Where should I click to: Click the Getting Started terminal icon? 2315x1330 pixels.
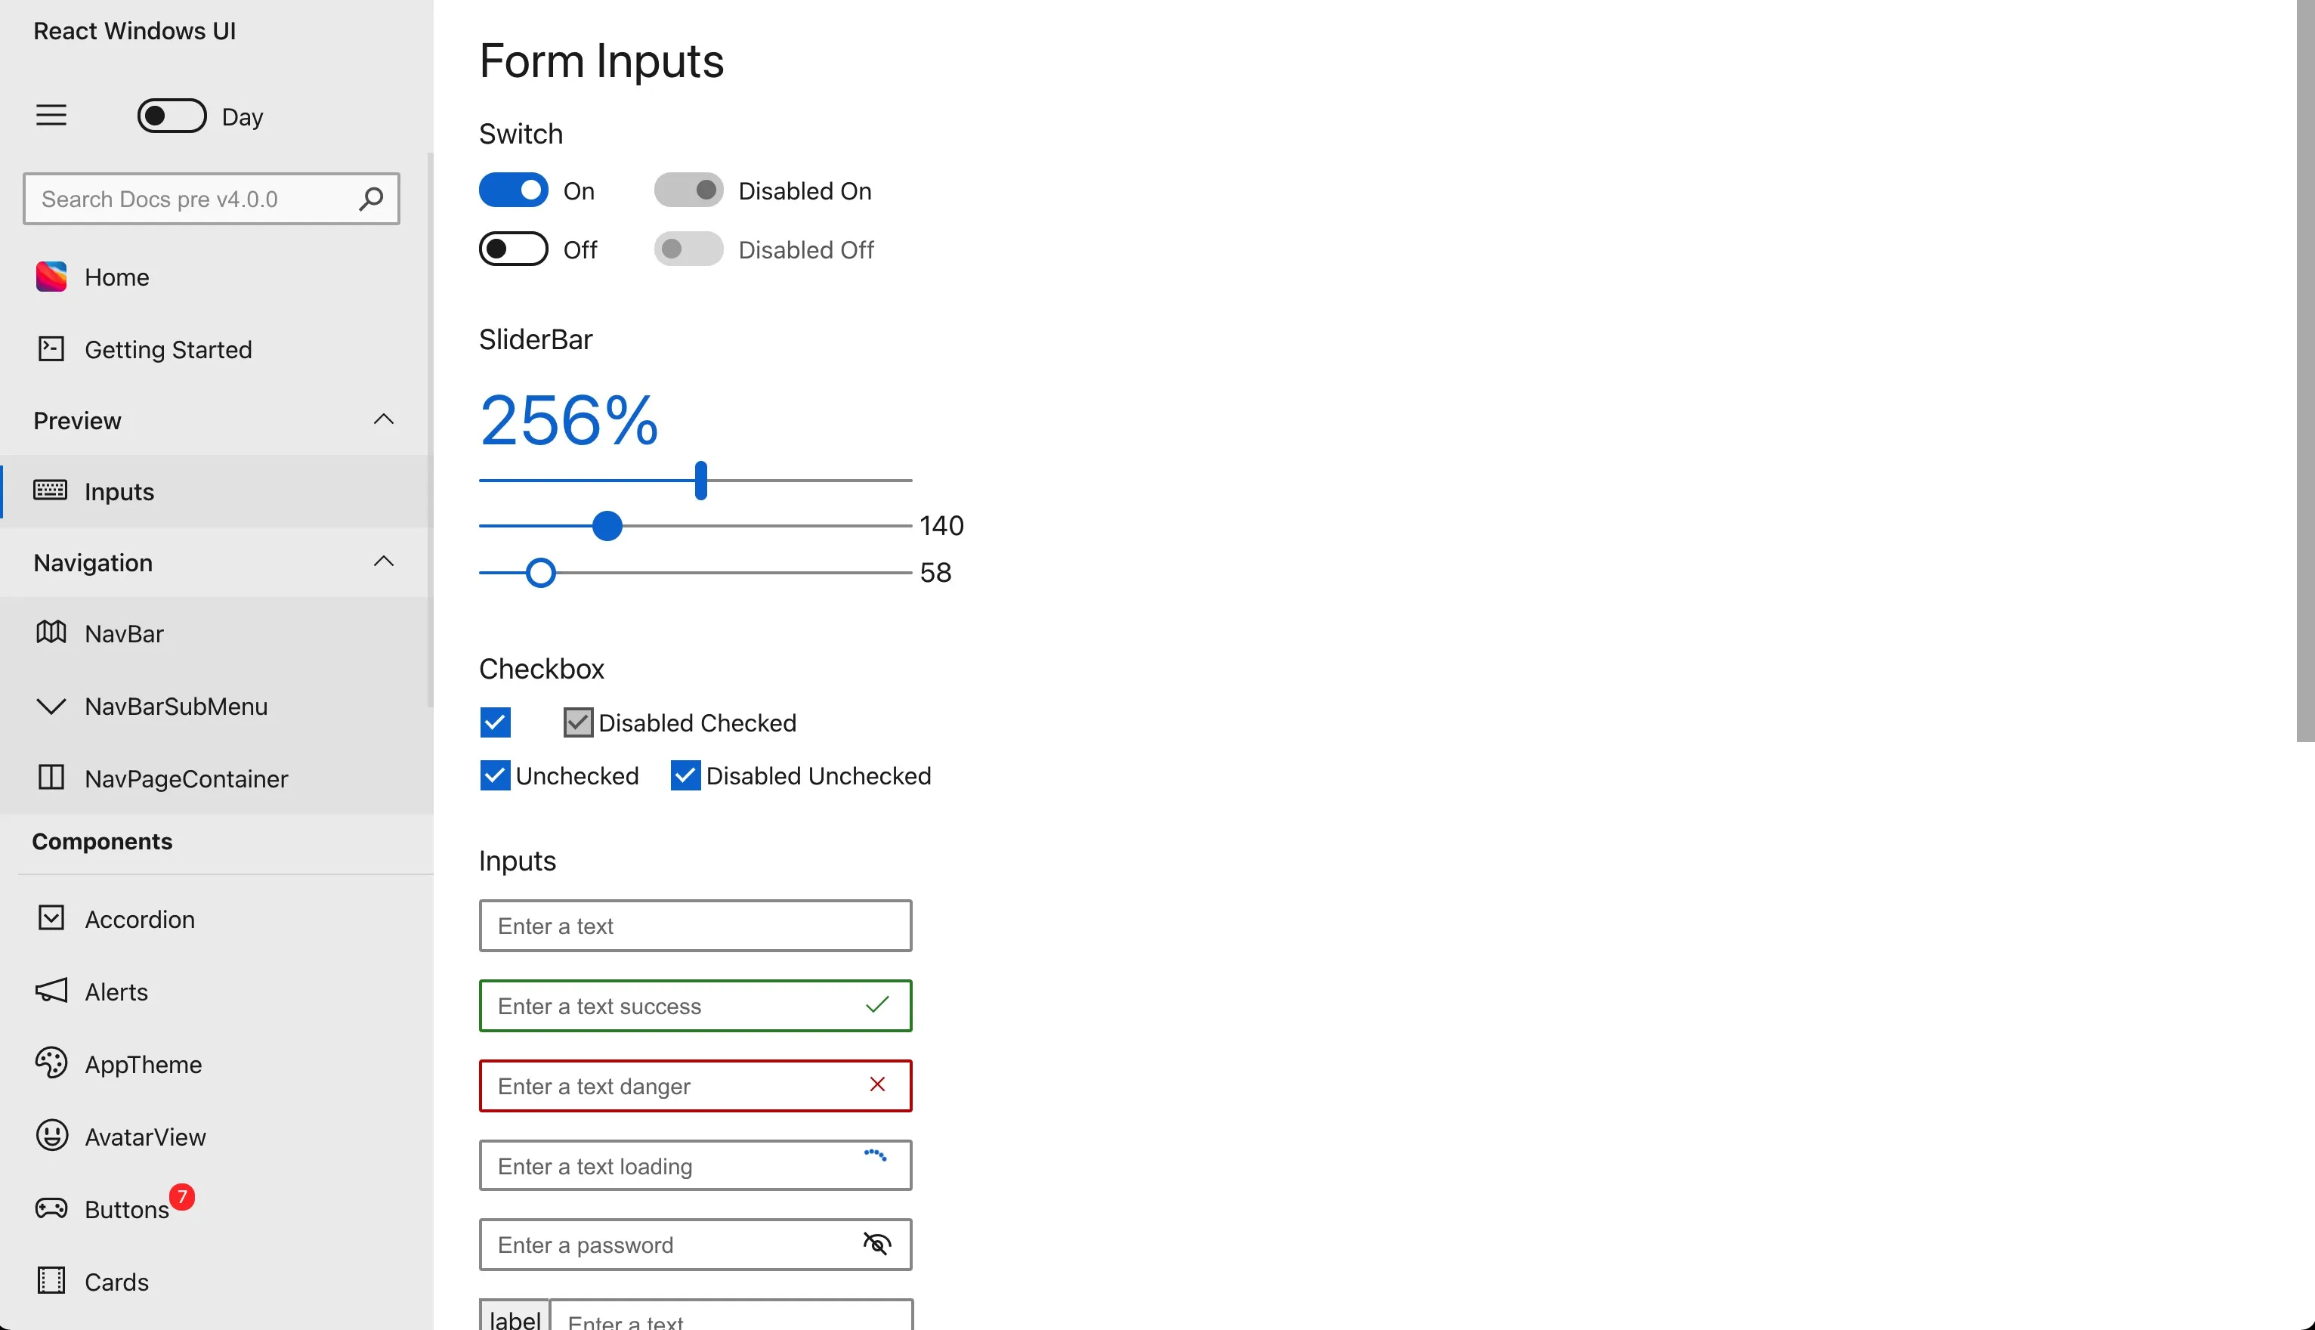tap(51, 349)
